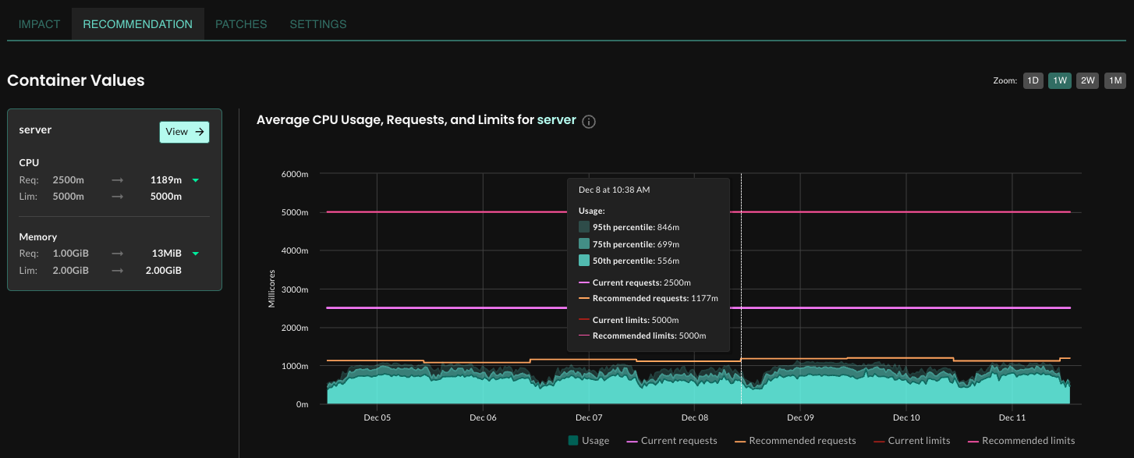The image size is (1134, 458).
Task: Click the info icon beside chart title
Action: (x=589, y=122)
